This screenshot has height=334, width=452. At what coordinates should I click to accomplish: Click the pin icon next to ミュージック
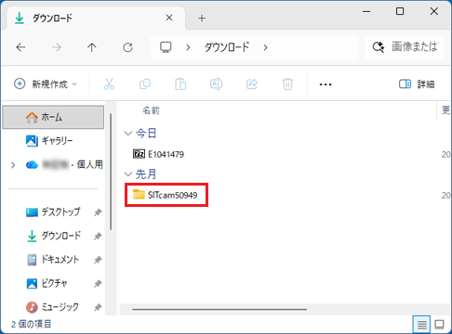98,307
